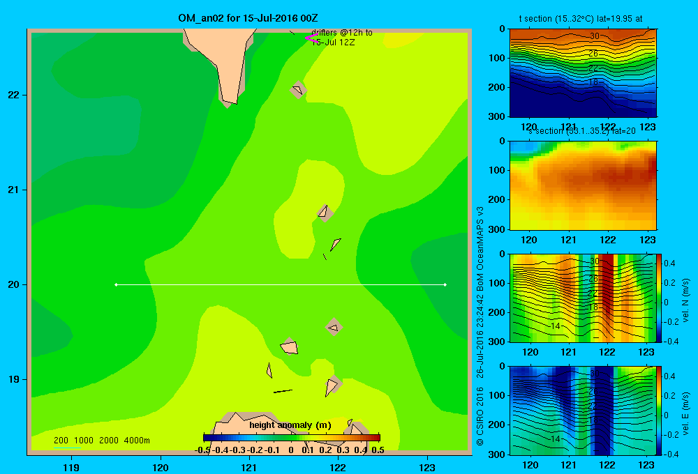Click the left diamond endpoint of the white transect
Viewport: 698px width, 474px height.
pyautogui.click(x=116, y=284)
